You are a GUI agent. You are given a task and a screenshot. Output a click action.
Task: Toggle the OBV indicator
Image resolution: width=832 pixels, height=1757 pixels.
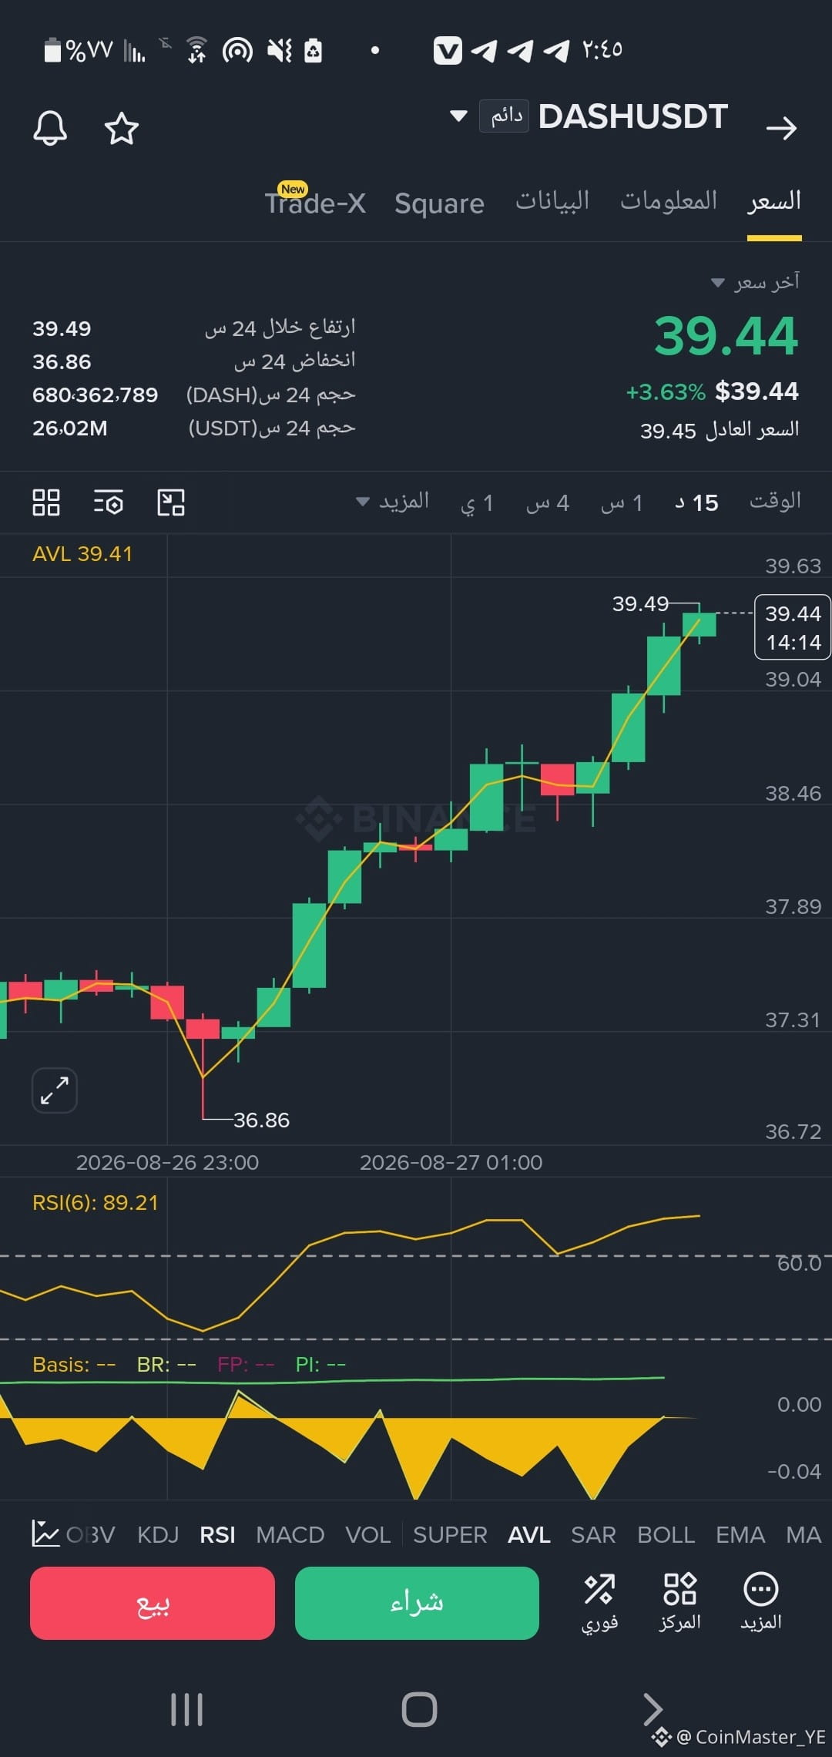tap(91, 1535)
